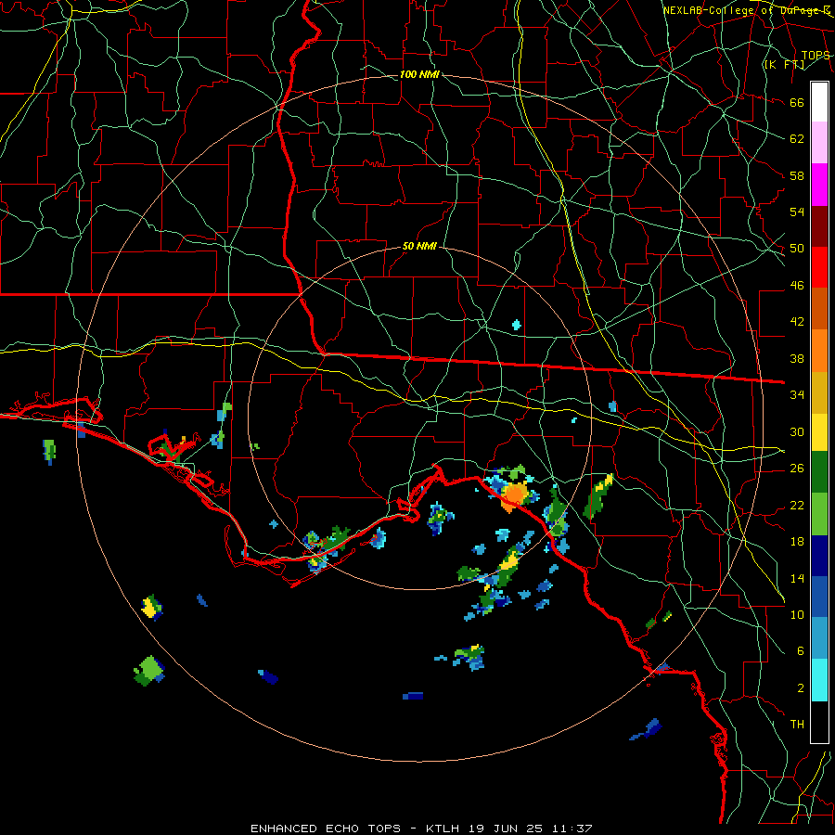
Task: Click the light green legend swatch
Action: click(819, 514)
